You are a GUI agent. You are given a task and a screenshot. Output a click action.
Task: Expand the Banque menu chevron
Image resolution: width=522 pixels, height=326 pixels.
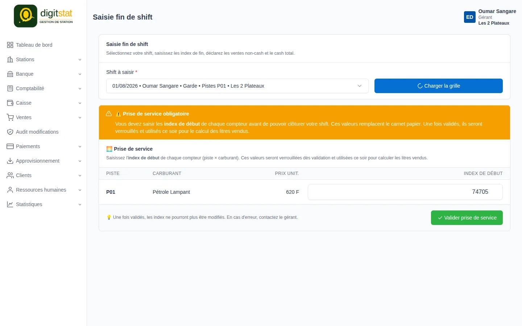pos(80,74)
